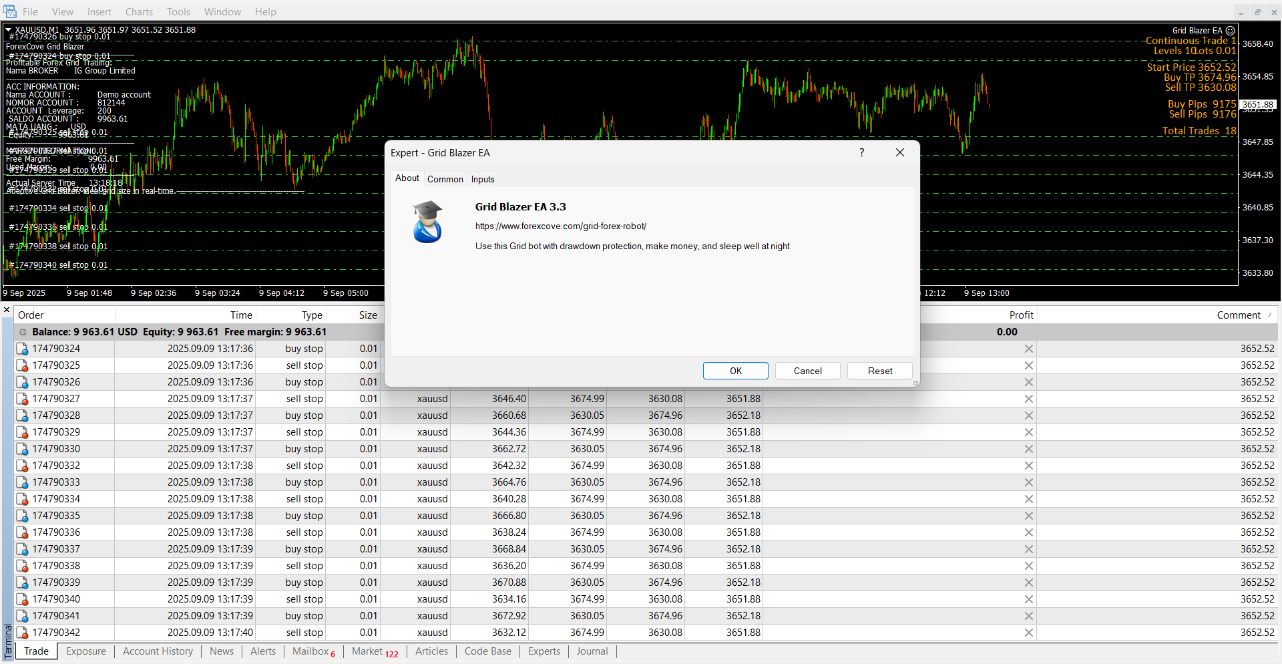This screenshot has height=664, width=1282.
Task: Select the About tab in Expert dialog
Action: (x=407, y=178)
